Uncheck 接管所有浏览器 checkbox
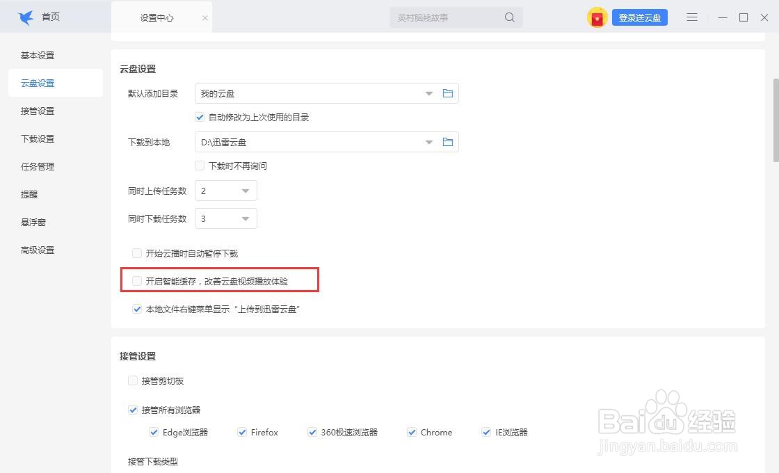Screen dimensions: 779x473 [x=133, y=410]
